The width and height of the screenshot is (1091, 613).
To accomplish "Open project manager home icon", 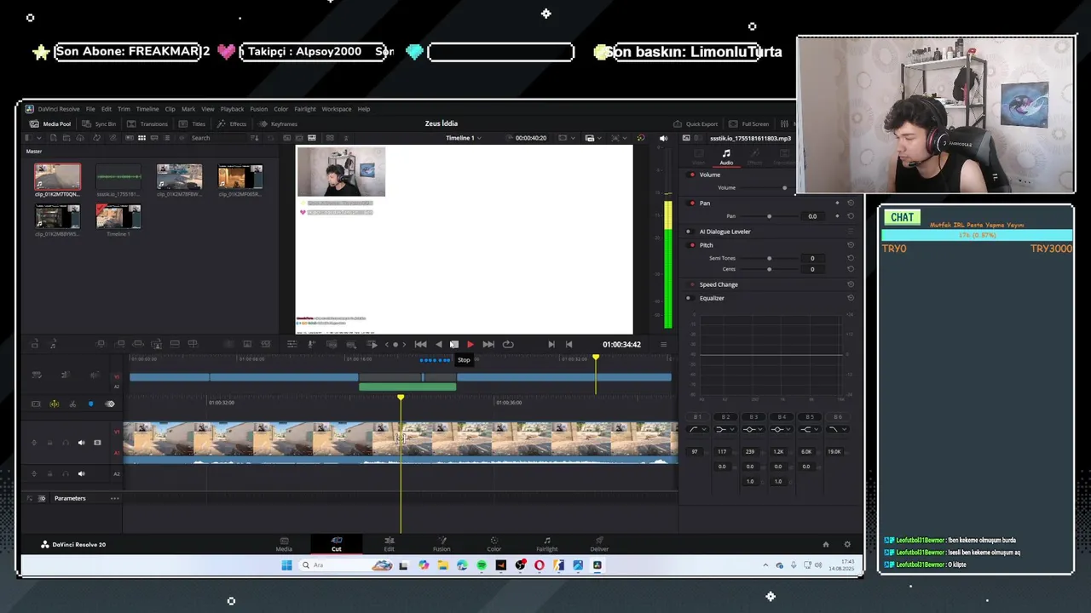I will coord(825,544).
